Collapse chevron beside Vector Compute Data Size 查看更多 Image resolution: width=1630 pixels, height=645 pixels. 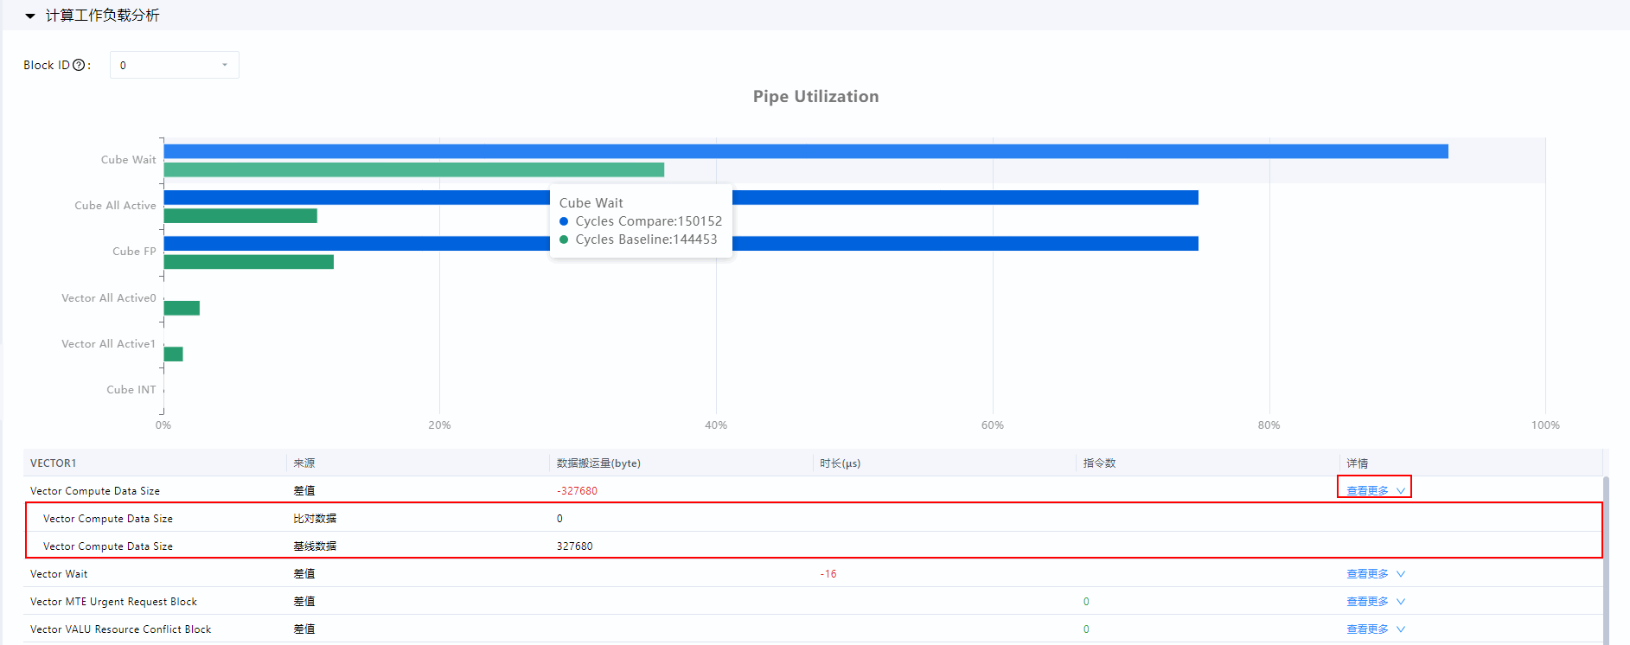coord(1401,491)
